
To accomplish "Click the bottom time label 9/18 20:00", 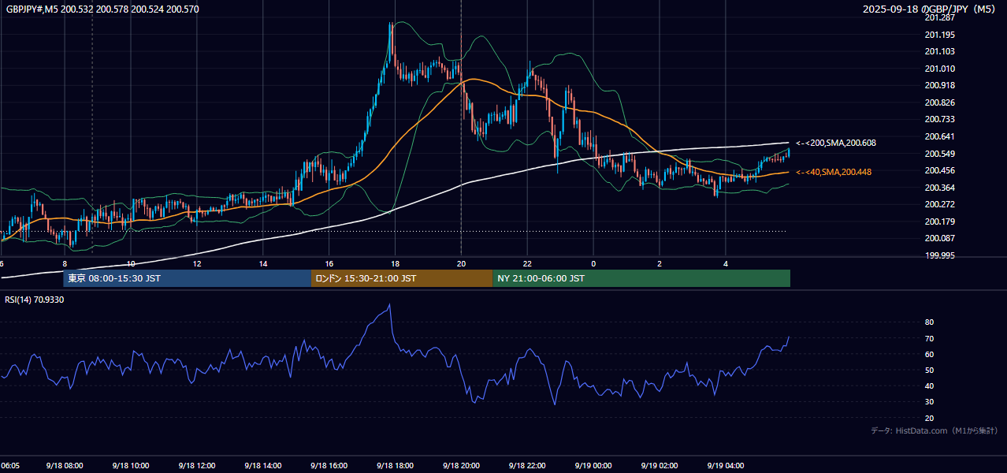I will (461, 465).
